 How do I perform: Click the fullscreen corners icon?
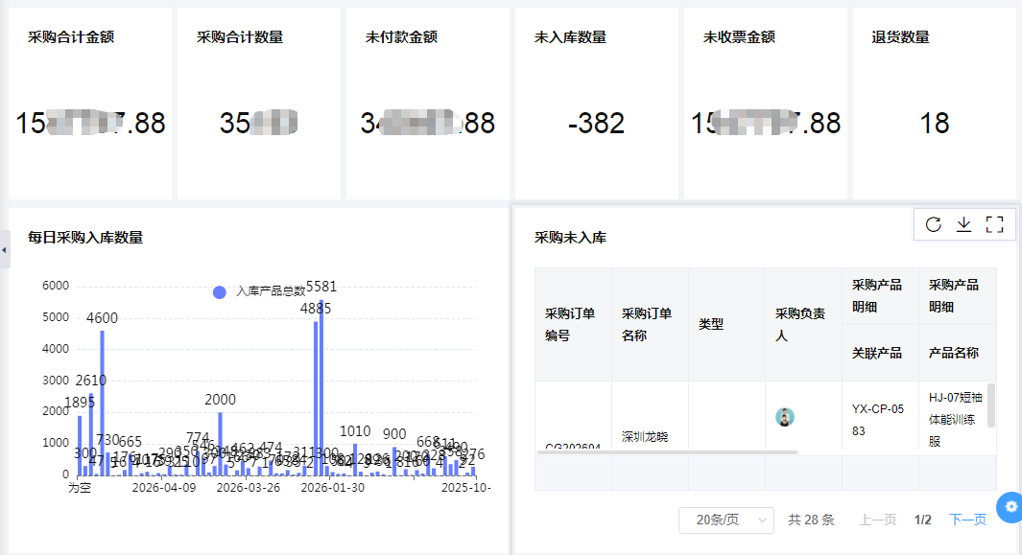(995, 223)
